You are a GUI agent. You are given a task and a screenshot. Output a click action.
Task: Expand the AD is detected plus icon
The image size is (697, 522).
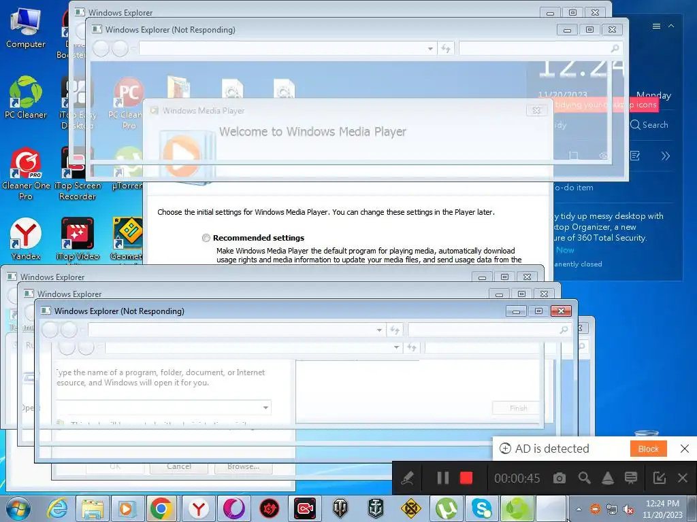505,449
